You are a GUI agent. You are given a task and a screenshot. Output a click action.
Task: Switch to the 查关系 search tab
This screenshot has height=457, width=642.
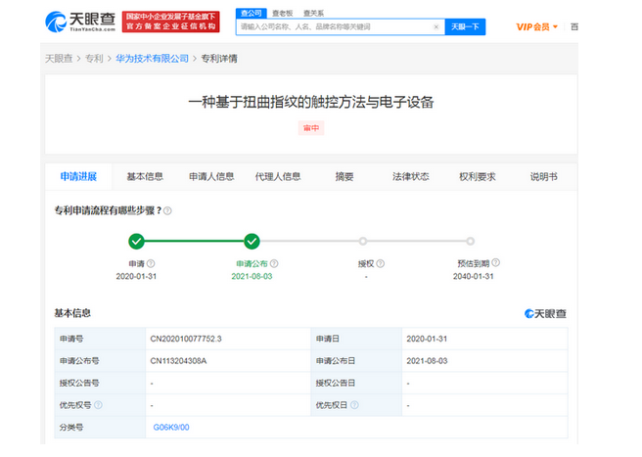314,13
